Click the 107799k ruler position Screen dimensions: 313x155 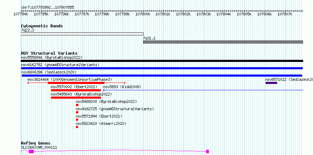coord(123,14)
